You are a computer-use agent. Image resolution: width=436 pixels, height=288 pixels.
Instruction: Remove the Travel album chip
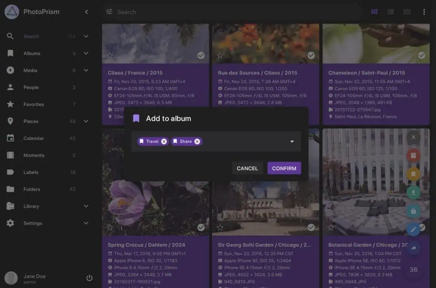pyautogui.click(x=164, y=142)
